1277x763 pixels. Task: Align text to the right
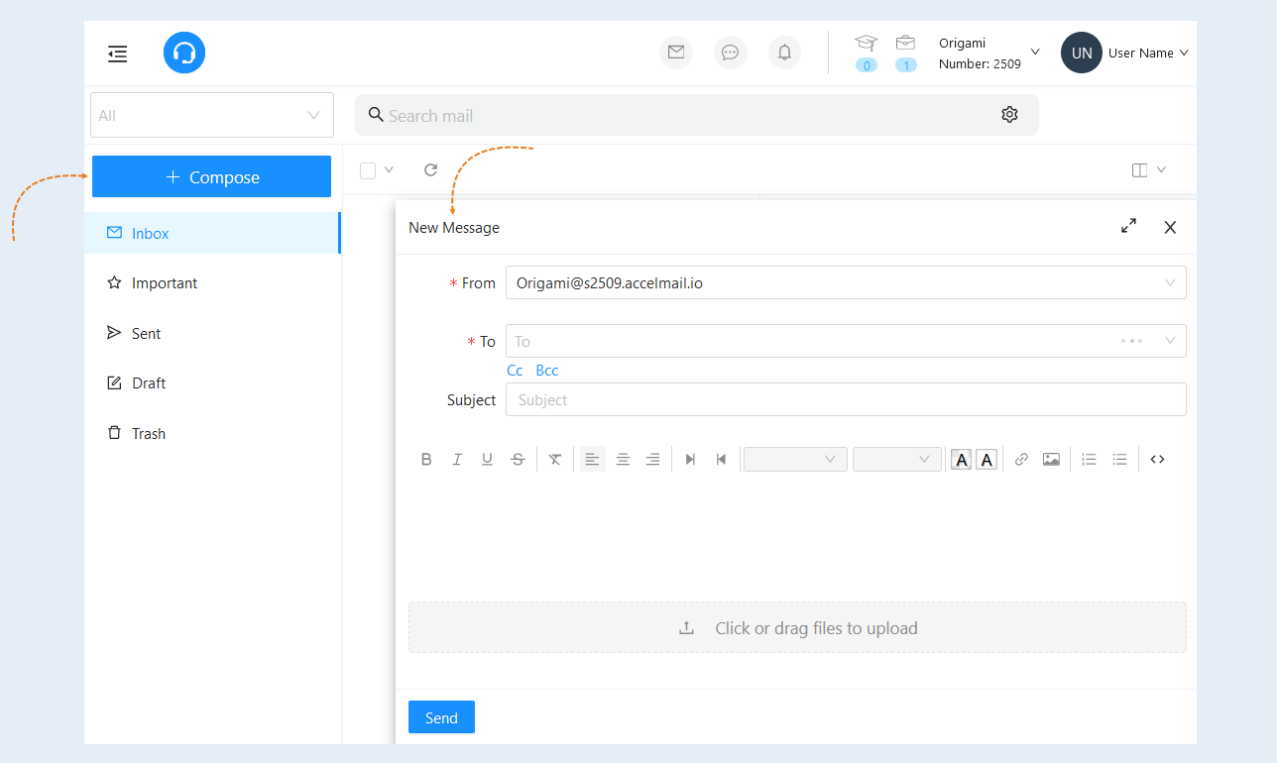652,460
